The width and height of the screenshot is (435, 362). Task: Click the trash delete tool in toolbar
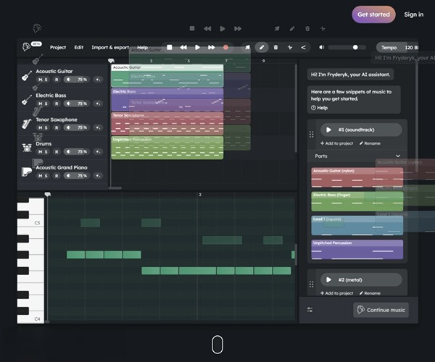[x=275, y=47]
